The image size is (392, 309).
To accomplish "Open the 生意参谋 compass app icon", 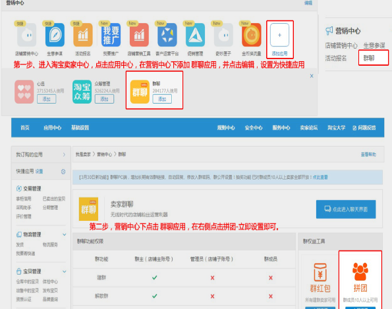I will (55, 35).
